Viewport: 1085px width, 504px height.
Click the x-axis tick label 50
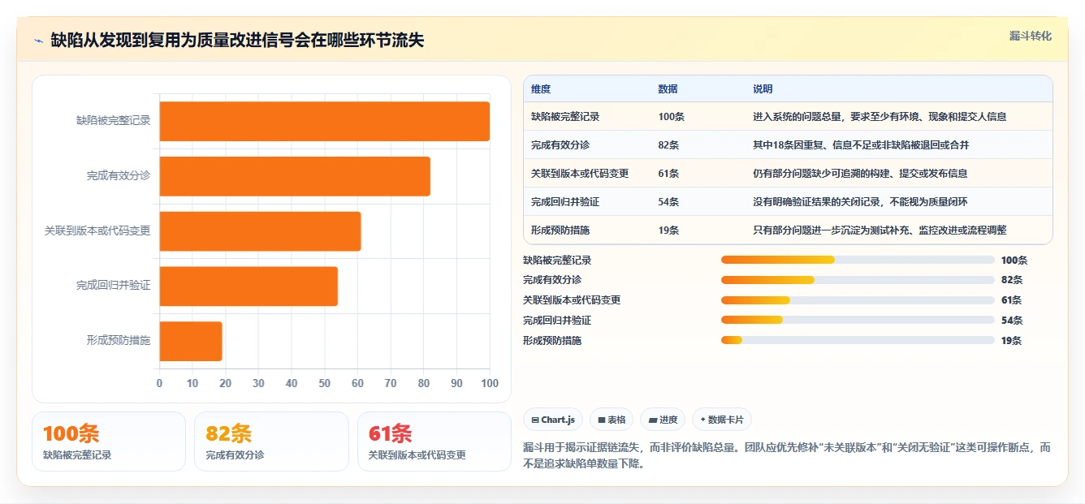coord(325,383)
